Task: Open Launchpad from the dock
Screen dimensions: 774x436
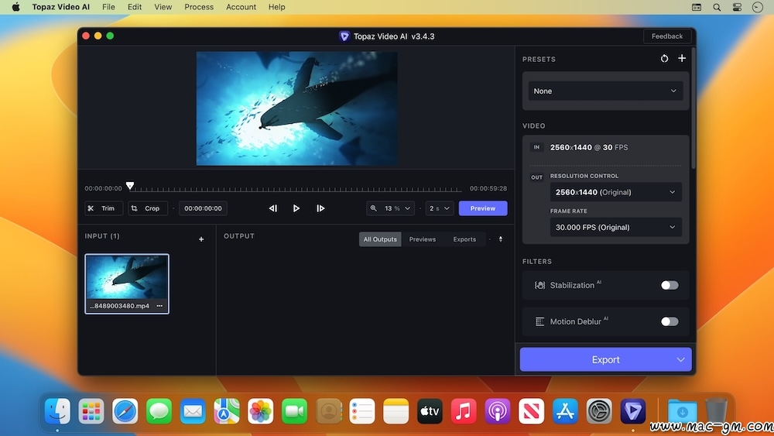Action: [x=91, y=410]
